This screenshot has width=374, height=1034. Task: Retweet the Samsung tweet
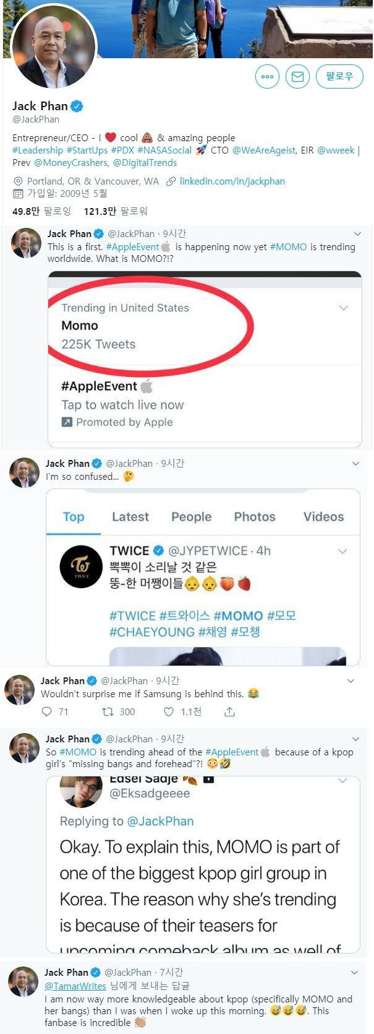point(109,712)
